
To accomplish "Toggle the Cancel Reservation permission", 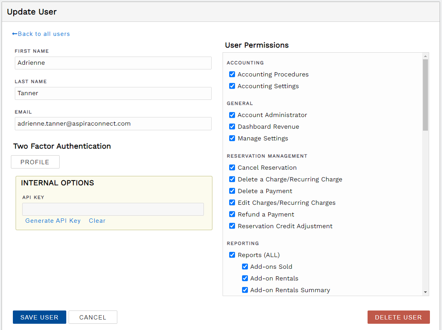I will click(x=232, y=167).
